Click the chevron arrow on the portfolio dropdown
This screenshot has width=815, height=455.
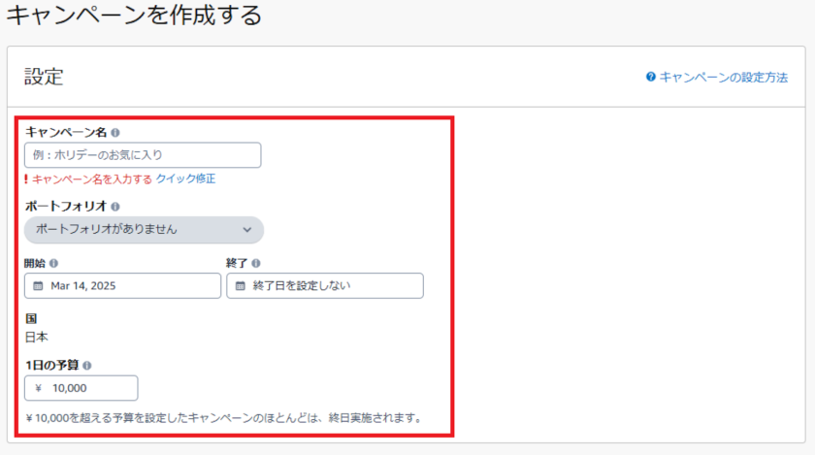pos(246,230)
